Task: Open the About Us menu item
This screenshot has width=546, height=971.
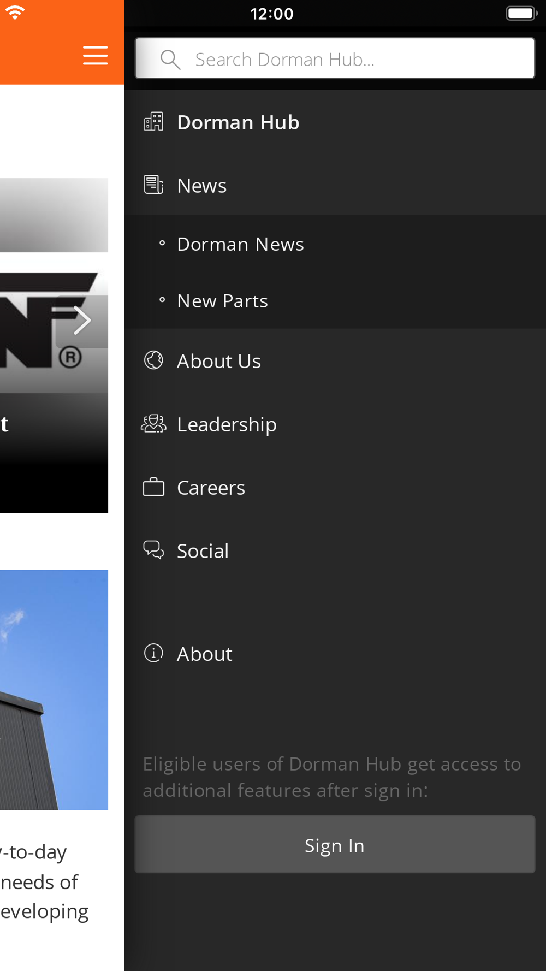Action: click(335, 361)
